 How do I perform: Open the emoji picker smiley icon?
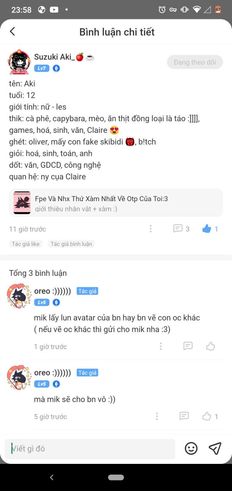click(191, 449)
